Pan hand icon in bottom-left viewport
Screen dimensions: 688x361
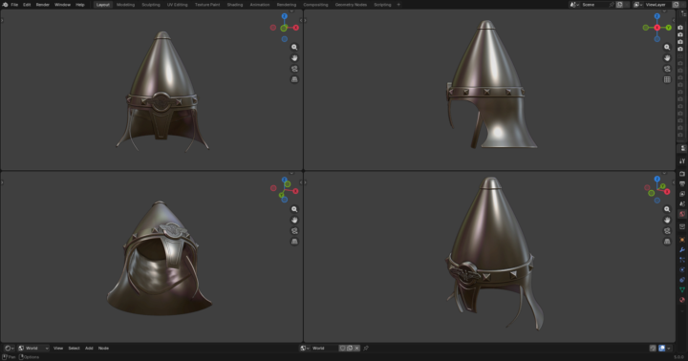pyautogui.click(x=294, y=220)
